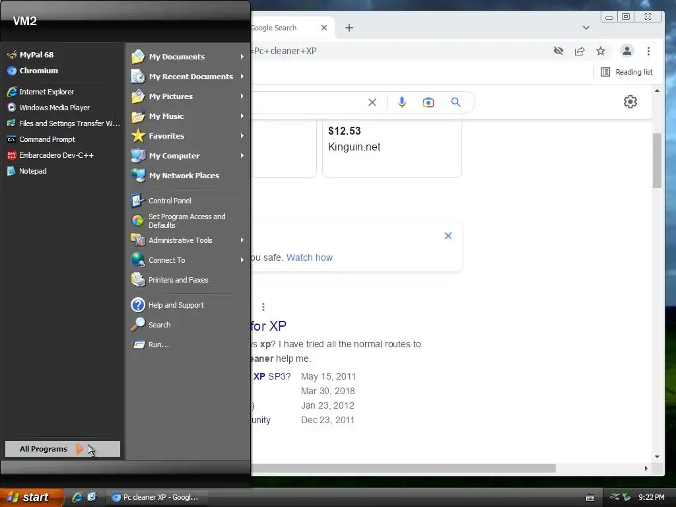The image size is (676, 507).
Task: Open the Kinguin.net $12.53 shopping card
Action: (392, 148)
